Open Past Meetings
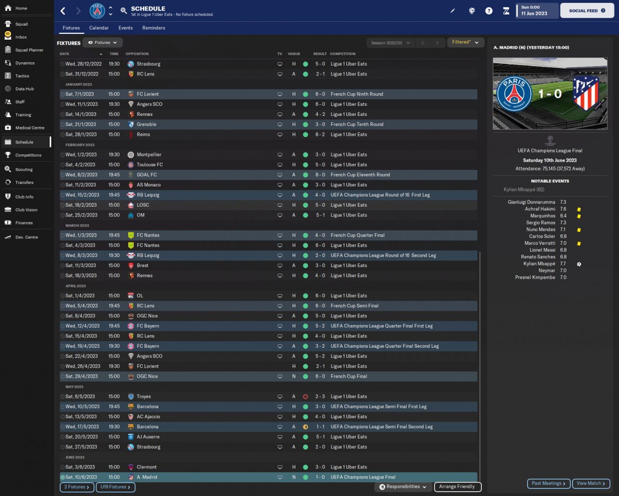This screenshot has height=496, width=619. [x=548, y=483]
